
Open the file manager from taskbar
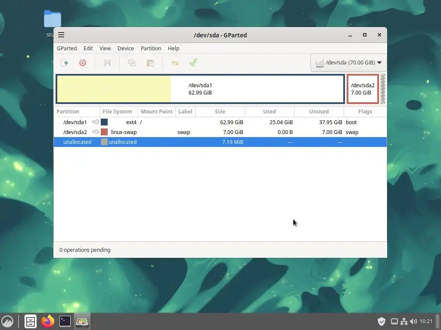31,321
